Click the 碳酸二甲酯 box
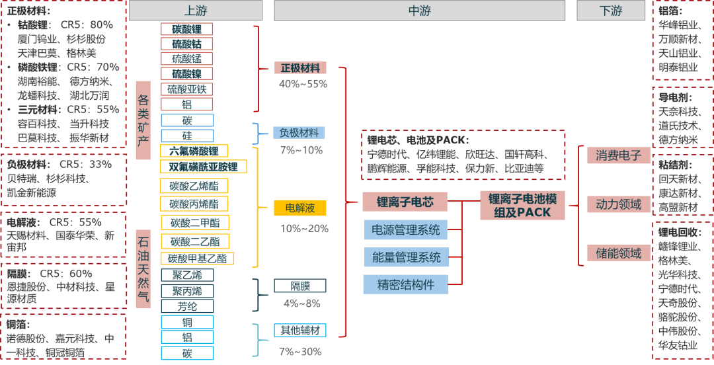Image resolution: width=714 pixels, height=365 pixels. [x=195, y=222]
